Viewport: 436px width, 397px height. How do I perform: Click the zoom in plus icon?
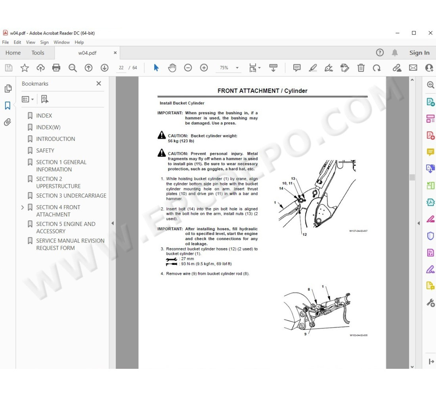pyautogui.click(x=204, y=68)
